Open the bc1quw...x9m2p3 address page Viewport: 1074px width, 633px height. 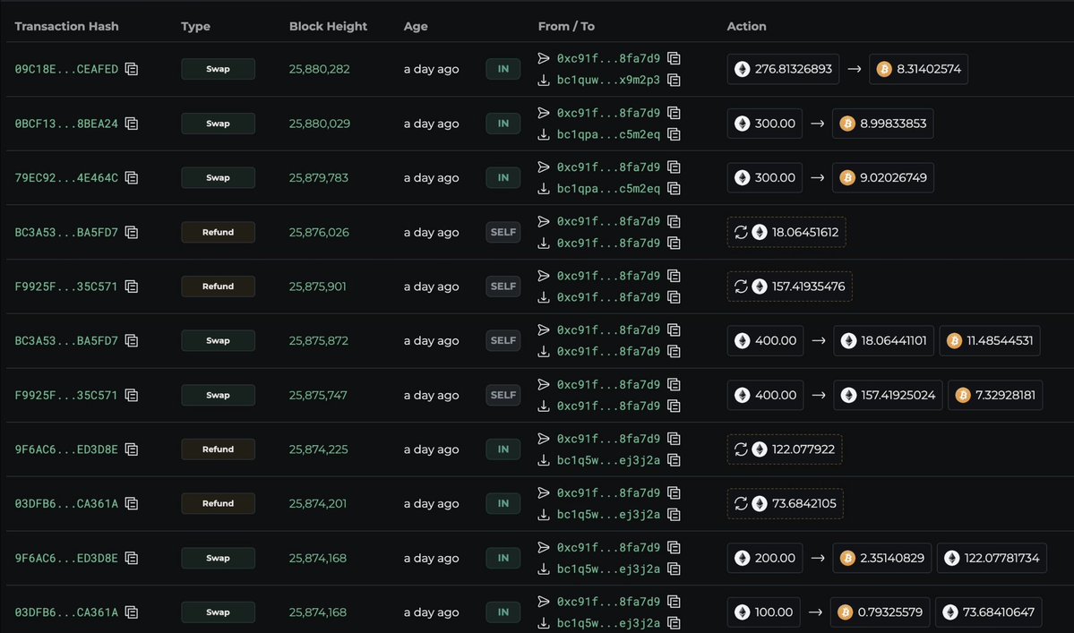tap(607, 81)
